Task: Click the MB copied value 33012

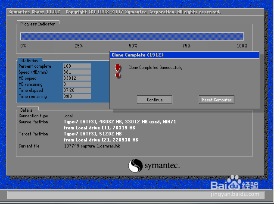Action: 77,78
